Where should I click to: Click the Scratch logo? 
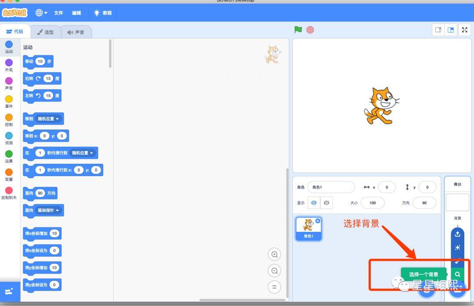(x=15, y=13)
